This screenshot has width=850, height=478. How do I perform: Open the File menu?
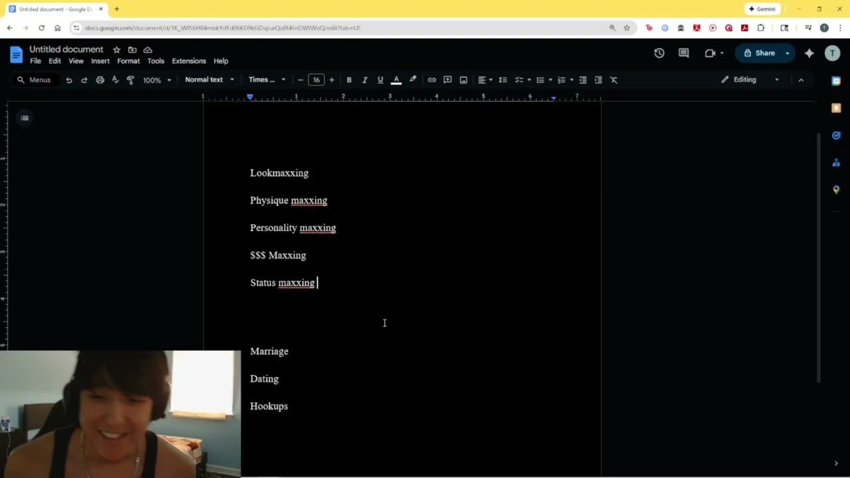[35, 61]
